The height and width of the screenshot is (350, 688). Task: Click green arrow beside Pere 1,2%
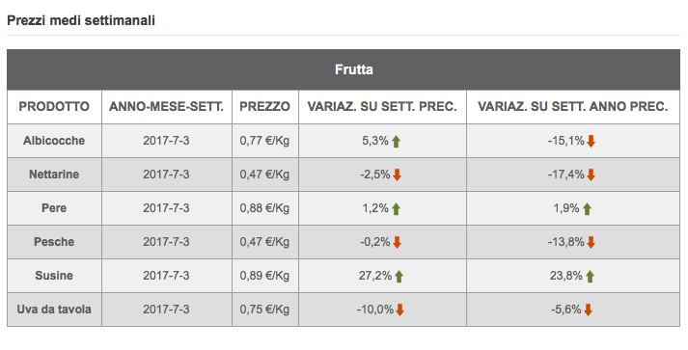[x=396, y=209]
